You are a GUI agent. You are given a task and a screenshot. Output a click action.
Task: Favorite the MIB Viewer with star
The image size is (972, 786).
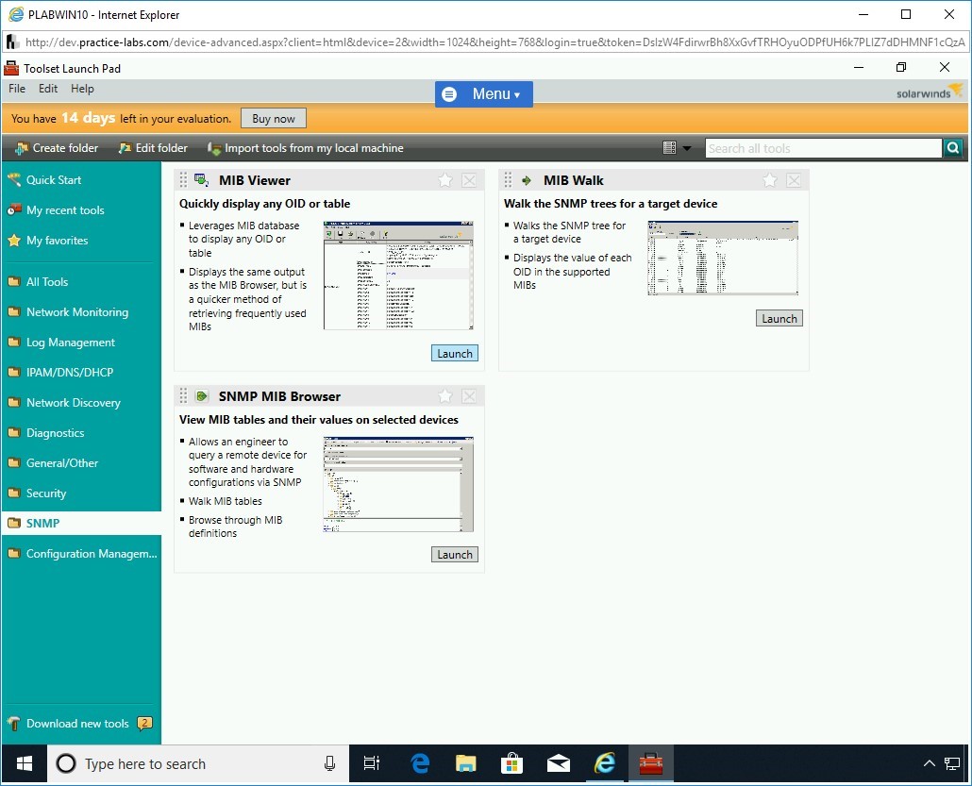(x=445, y=180)
